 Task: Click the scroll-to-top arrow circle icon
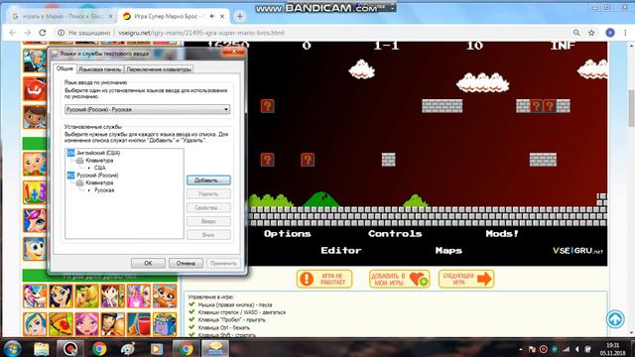[x=615, y=319]
